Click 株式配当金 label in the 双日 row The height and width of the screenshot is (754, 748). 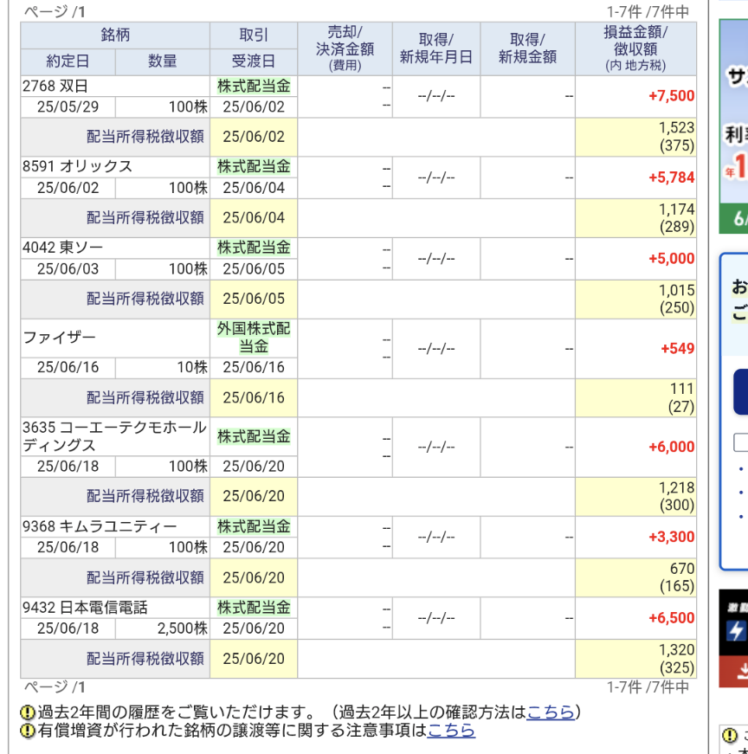254,86
